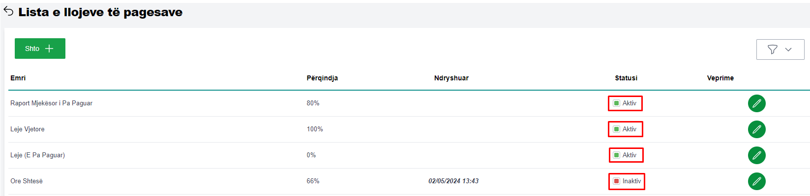Expand the filter dropdown chevron
810x196 pixels.
[x=788, y=49]
